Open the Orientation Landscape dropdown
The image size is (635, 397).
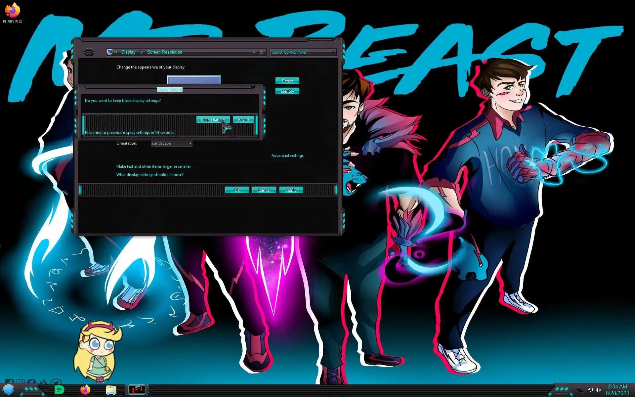pyautogui.click(x=172, y=143)
